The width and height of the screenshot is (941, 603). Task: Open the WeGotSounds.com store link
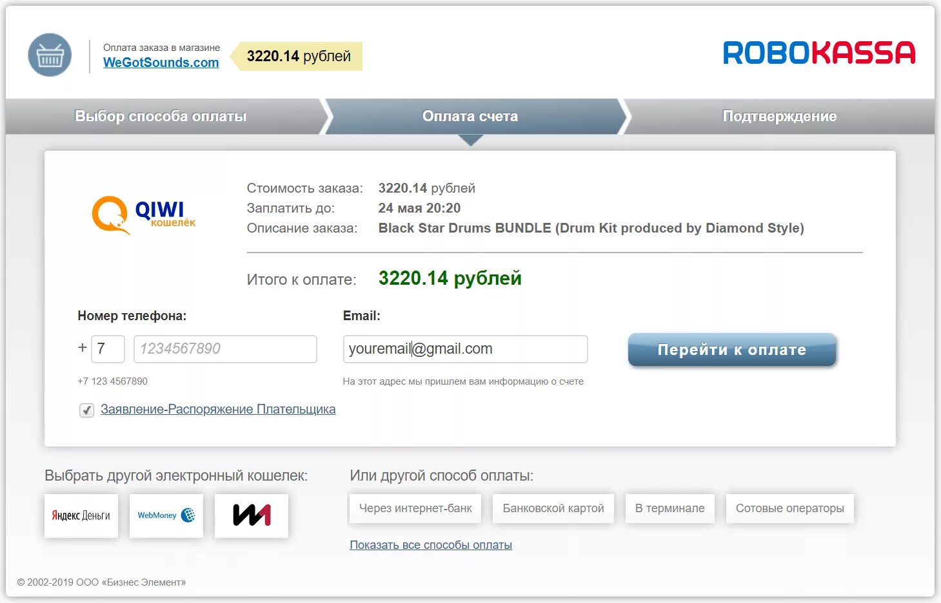point(161,62)
